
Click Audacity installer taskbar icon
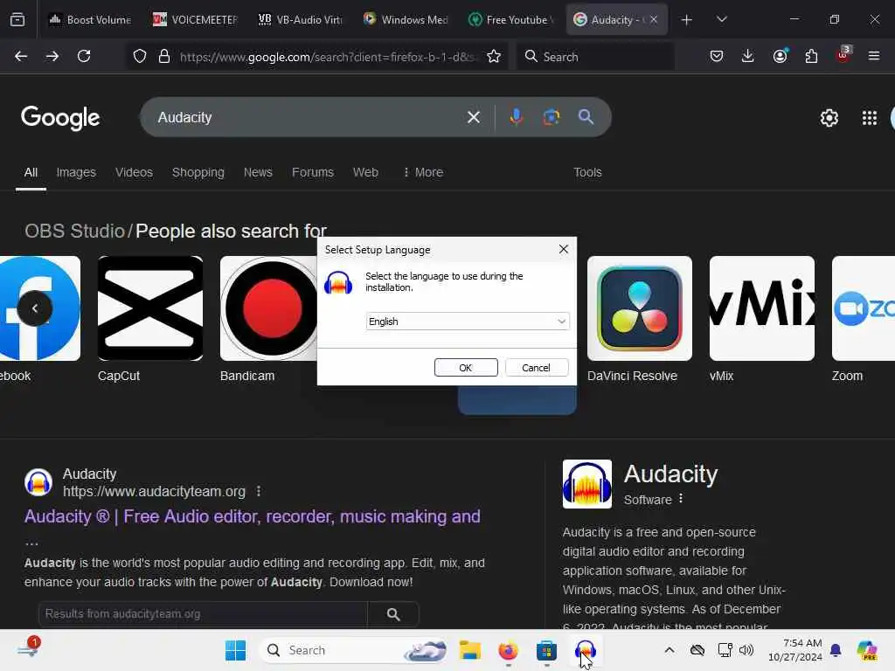click(x=585, y=650)
